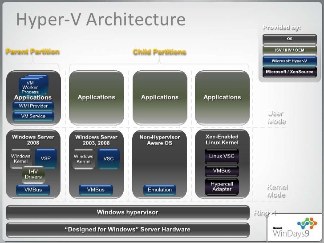Viewport: 324px width, 243px height.
Task: Click the Applications label in Parent Partition
Action: [x=33, y=97]
